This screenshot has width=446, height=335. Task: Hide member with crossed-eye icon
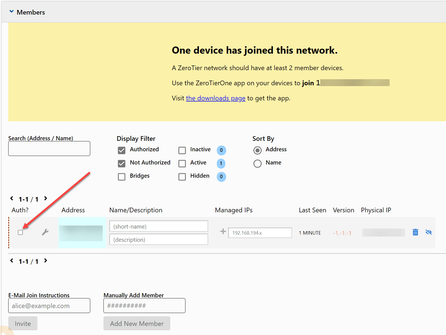tap(429, 232)
